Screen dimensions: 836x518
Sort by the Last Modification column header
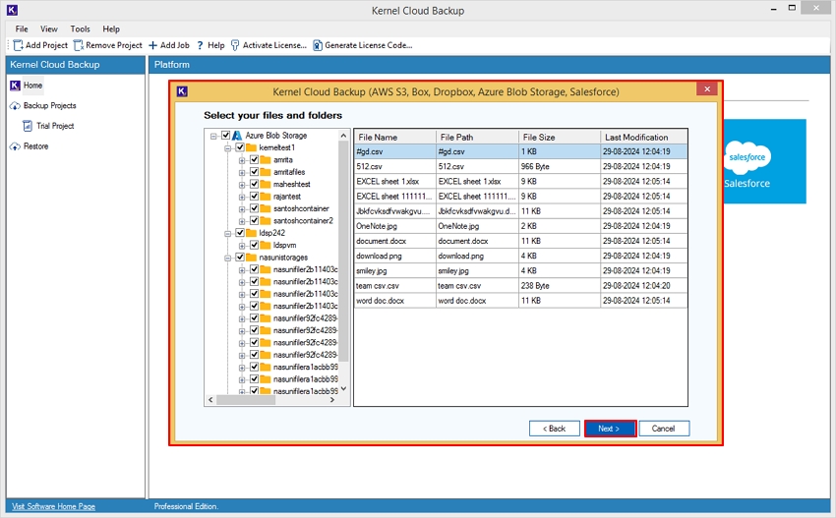pyautogui.click(x=643, y=137)
